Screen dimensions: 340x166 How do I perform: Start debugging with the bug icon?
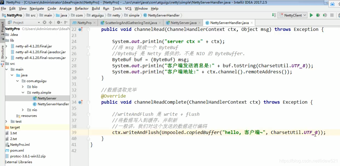click(x=318, y=15)
